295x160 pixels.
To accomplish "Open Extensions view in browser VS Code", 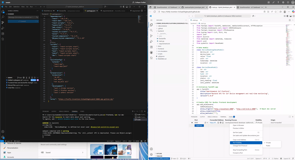I will click(x=151, y=47).
